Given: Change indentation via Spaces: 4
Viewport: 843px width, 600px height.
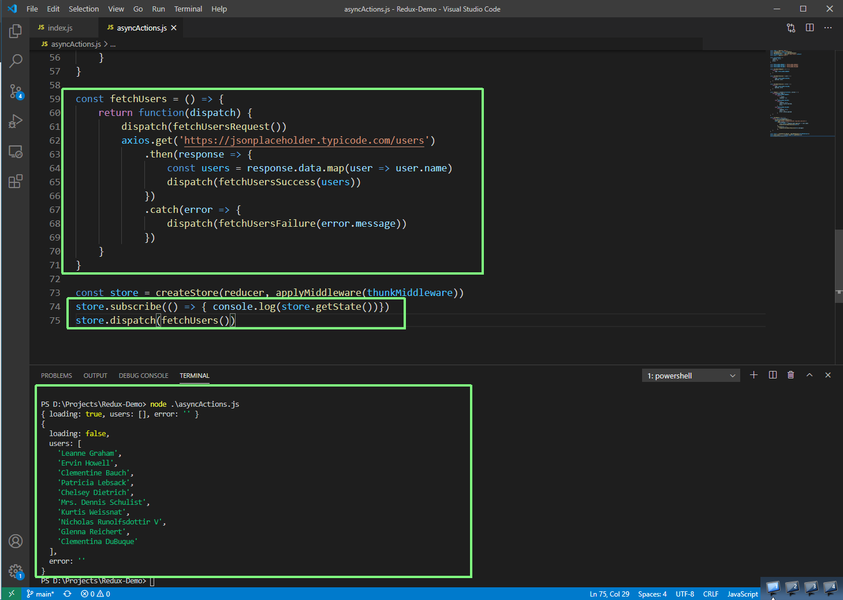Looking at the screenshot, I should pos(652,594).
